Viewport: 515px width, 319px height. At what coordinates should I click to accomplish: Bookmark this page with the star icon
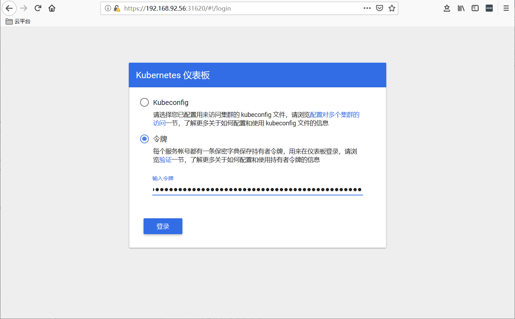click(x=392, y=8)
